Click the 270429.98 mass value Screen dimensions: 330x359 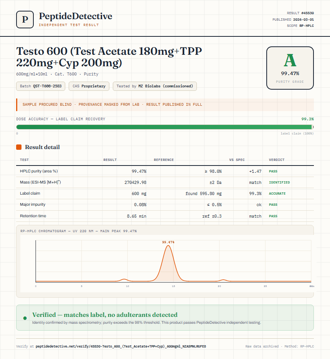click(x=135, y=182)
